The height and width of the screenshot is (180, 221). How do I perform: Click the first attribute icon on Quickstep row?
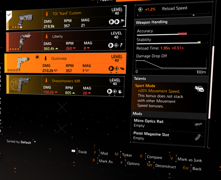[x=111, y=69]
